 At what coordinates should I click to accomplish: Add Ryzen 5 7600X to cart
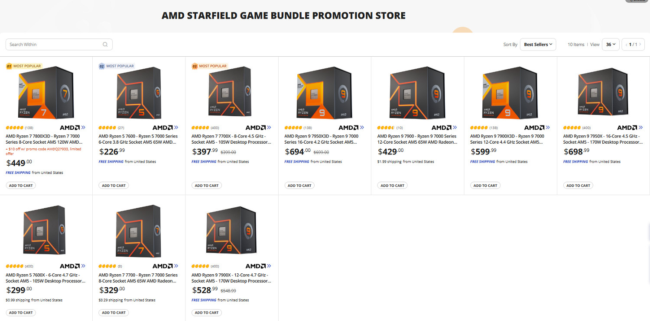click(x=21, y=313)
